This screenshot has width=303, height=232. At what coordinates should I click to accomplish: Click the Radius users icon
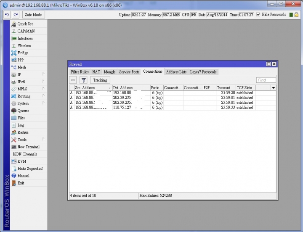(14, 132)
